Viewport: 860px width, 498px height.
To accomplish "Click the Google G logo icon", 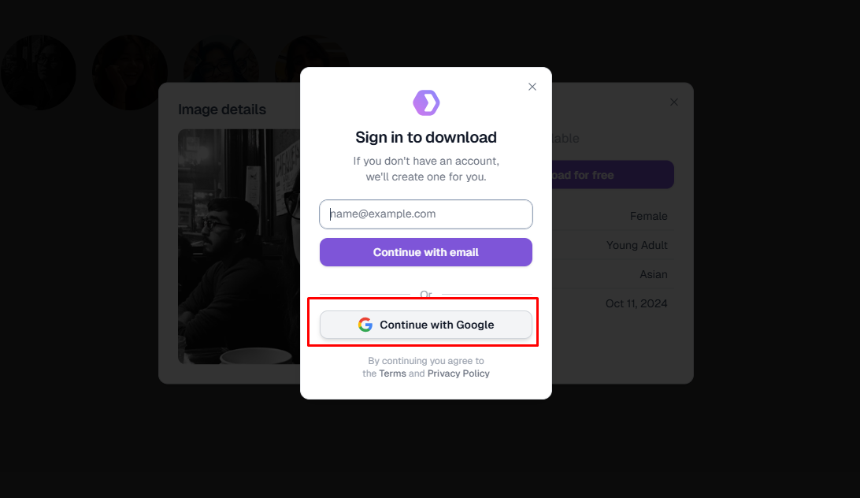I will (365, 325).
